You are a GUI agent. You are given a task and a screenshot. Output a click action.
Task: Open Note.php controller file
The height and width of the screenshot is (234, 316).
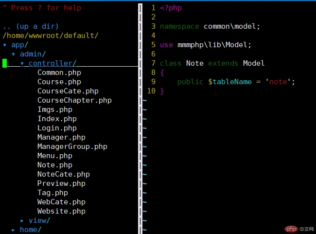54,165
